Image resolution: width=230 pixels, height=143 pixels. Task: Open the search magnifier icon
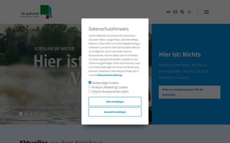(x=189, y=12)
